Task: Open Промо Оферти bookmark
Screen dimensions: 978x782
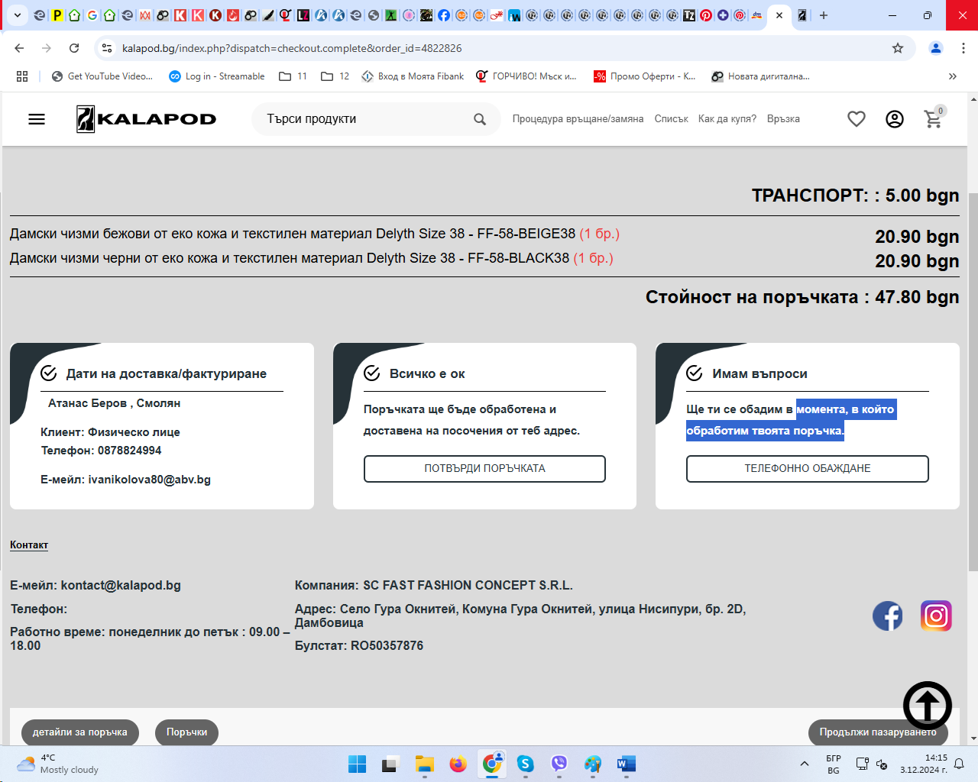Action: 645,76
